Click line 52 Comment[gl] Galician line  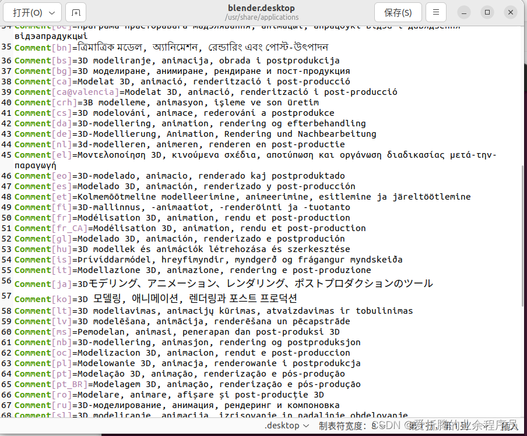point(180,239)
